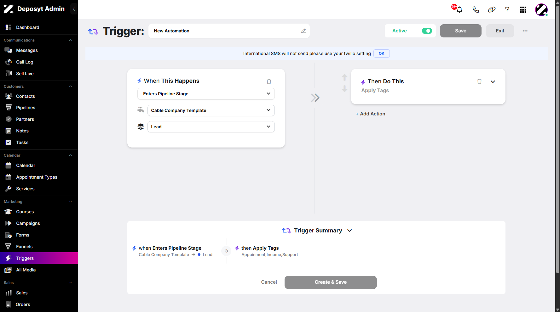This screenshot has width=560, height=312.
Task: Open the help question mark icon
Action: (x=507, y=10)
